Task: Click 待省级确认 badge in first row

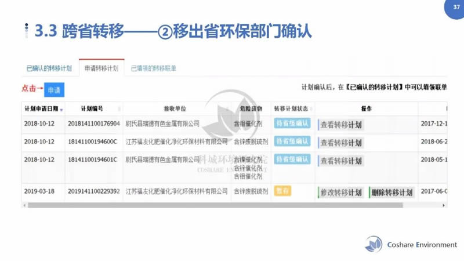Action: tap(292, 124)
